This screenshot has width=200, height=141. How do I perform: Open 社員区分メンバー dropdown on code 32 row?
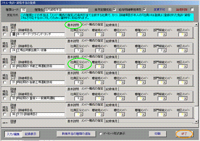(81, 99)
